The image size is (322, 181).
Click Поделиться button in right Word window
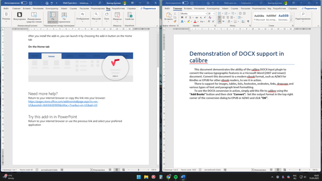point(309,9)
